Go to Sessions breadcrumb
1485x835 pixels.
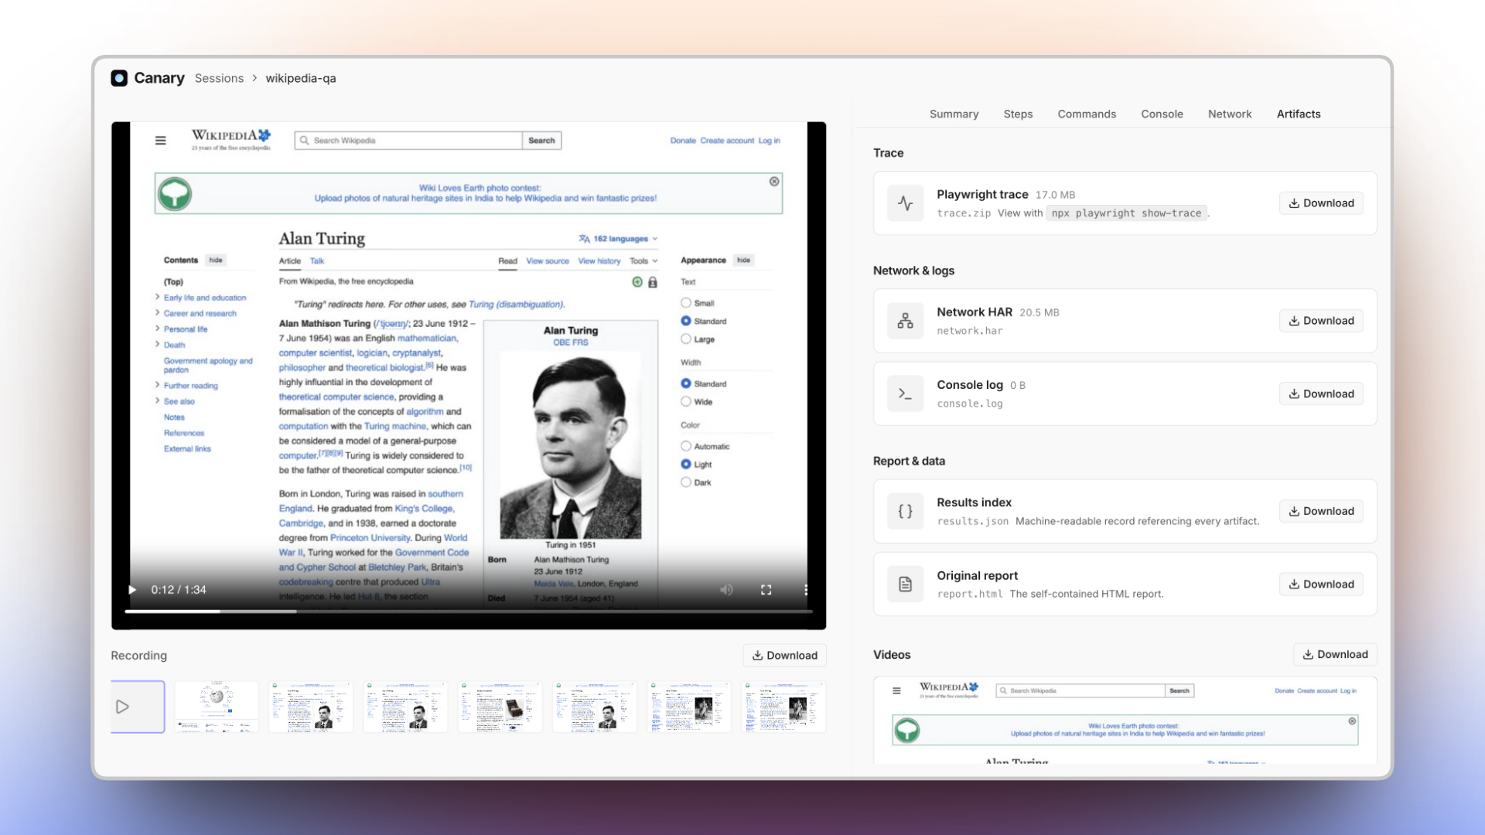219,78
